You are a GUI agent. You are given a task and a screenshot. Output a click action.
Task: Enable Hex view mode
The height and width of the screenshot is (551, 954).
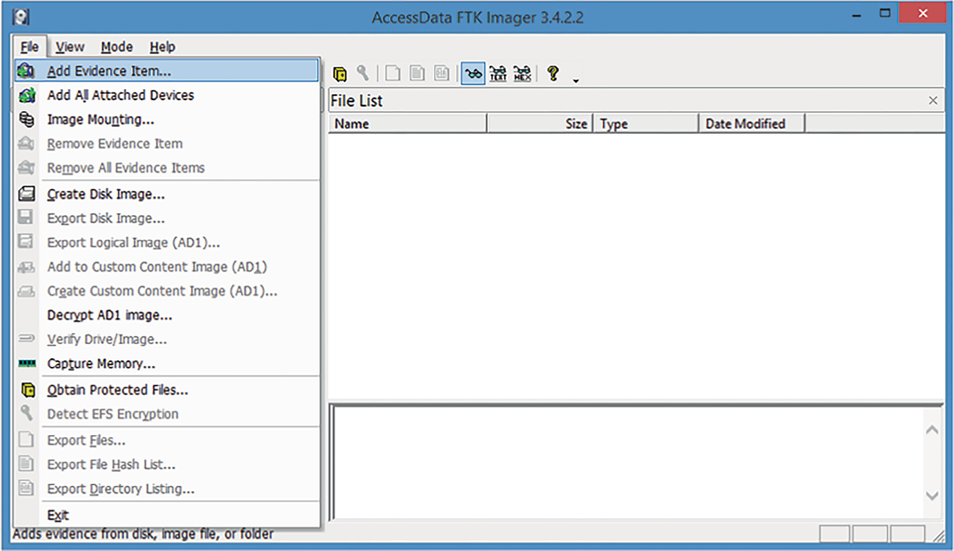[522, 73]
